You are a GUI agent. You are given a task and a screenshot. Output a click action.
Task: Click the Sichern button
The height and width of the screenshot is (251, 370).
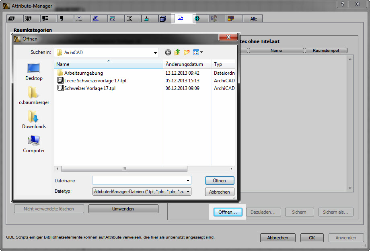point(299,212)
